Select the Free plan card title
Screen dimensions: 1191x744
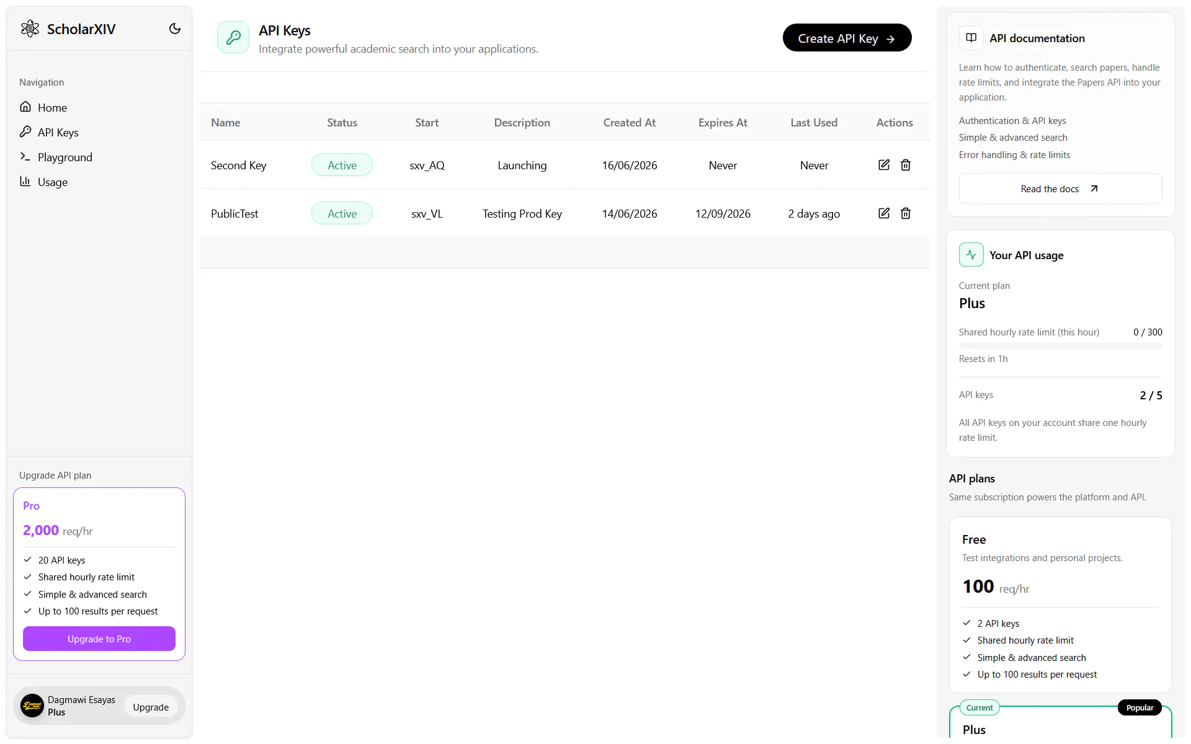click(974, 539)
